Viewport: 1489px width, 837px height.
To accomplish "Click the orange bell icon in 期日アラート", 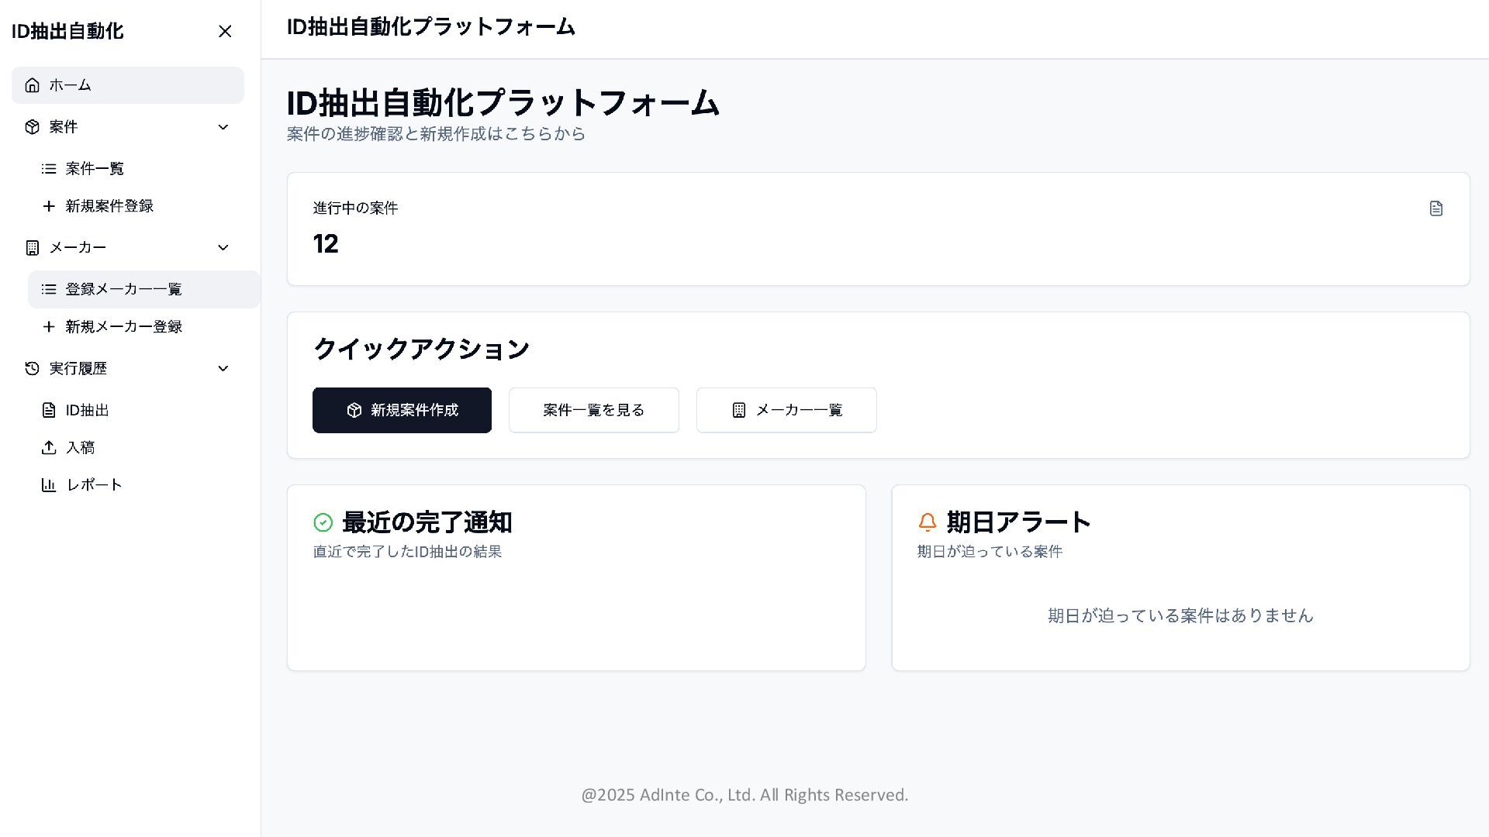I will pyautogui.click(x=927, y=522).
